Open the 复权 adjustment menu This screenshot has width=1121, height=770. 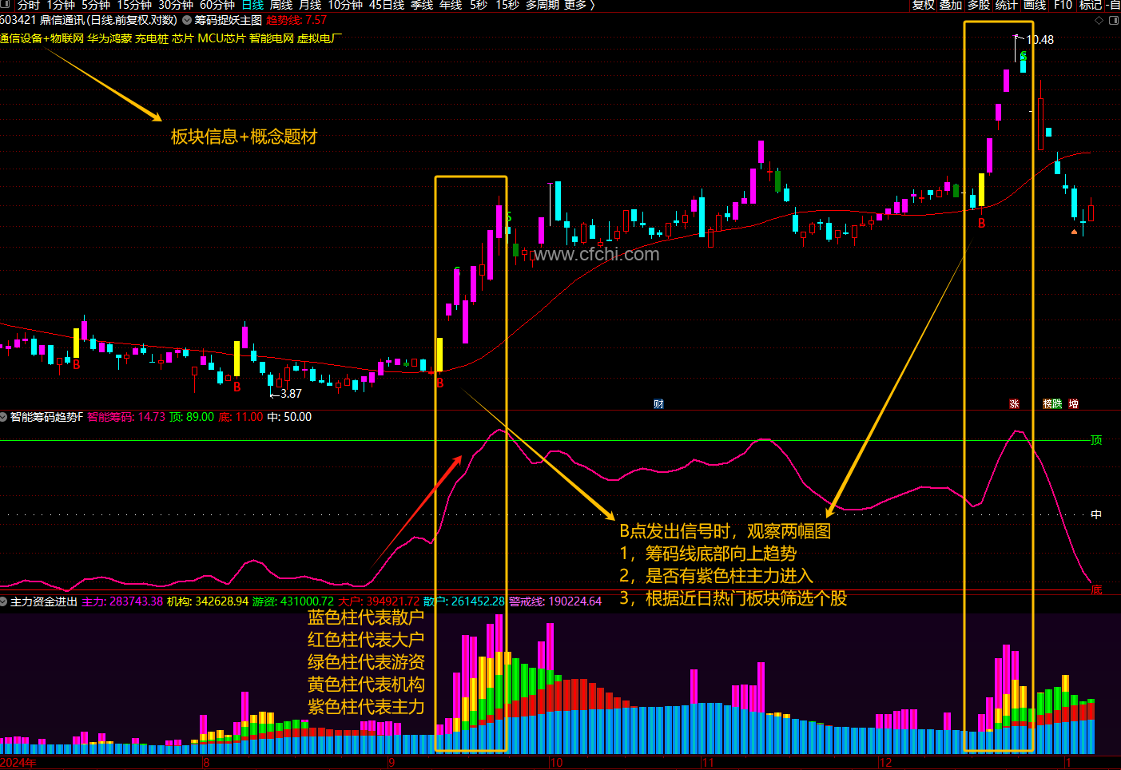click(924, 5)
